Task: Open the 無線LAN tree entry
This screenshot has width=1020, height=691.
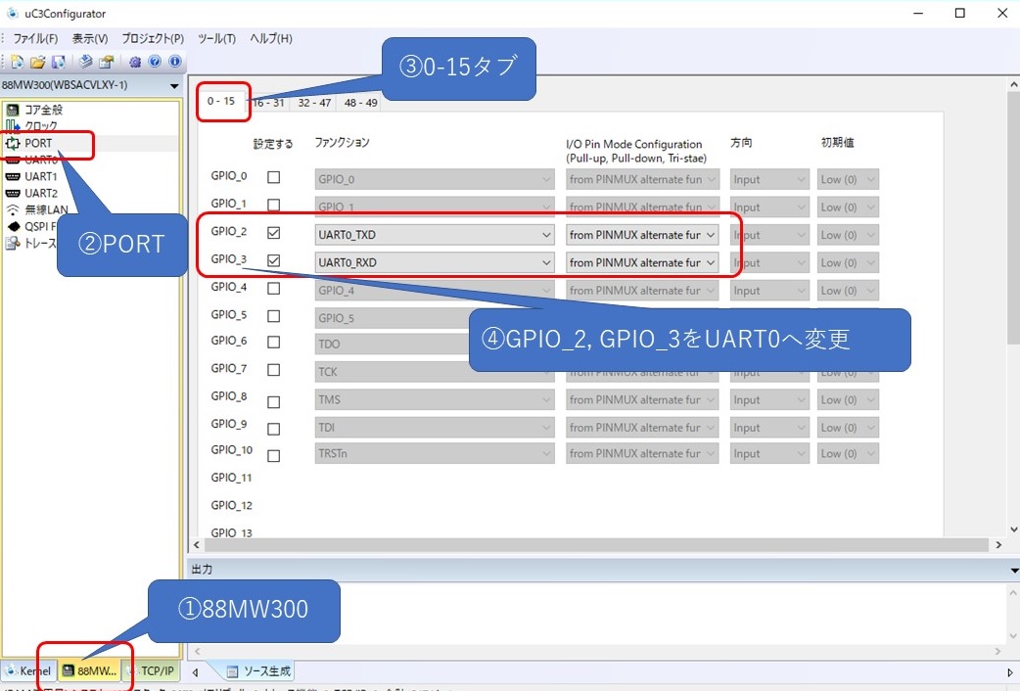Action: (x=46, y=209)
